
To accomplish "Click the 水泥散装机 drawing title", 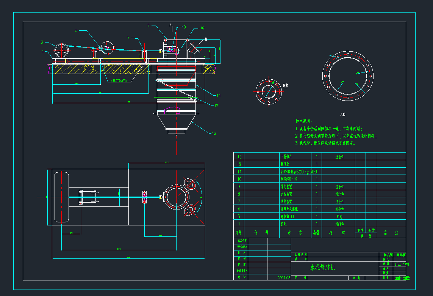I will tap(322, 268).
